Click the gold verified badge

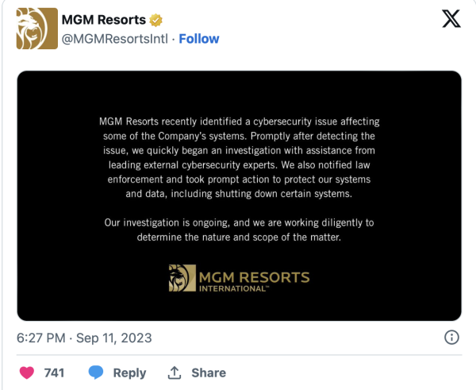coord(155,20)
